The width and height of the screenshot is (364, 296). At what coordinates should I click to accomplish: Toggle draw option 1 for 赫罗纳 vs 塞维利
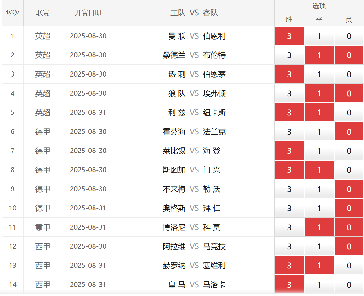319,265
